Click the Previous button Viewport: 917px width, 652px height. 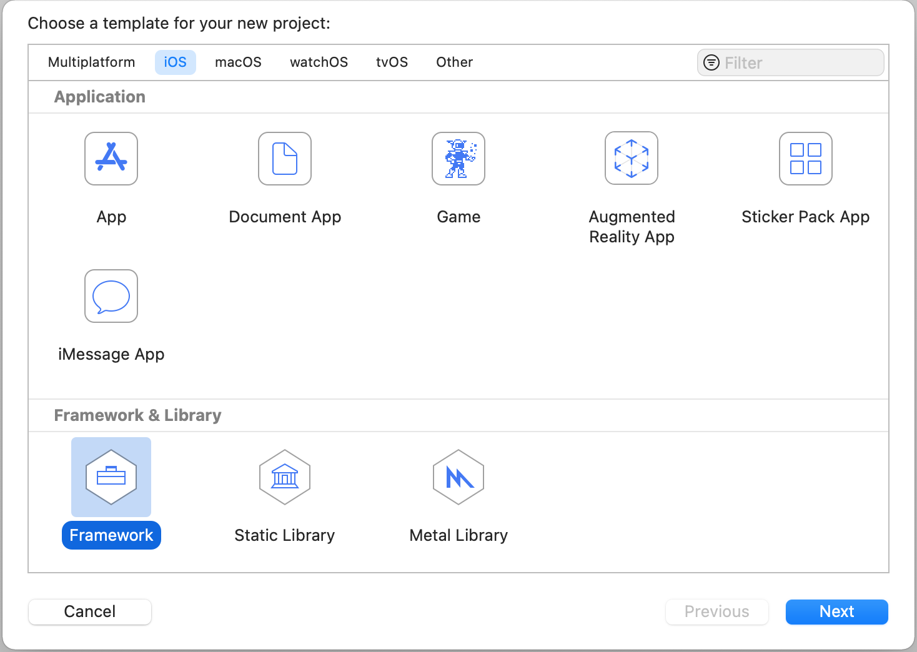(717, 611)
